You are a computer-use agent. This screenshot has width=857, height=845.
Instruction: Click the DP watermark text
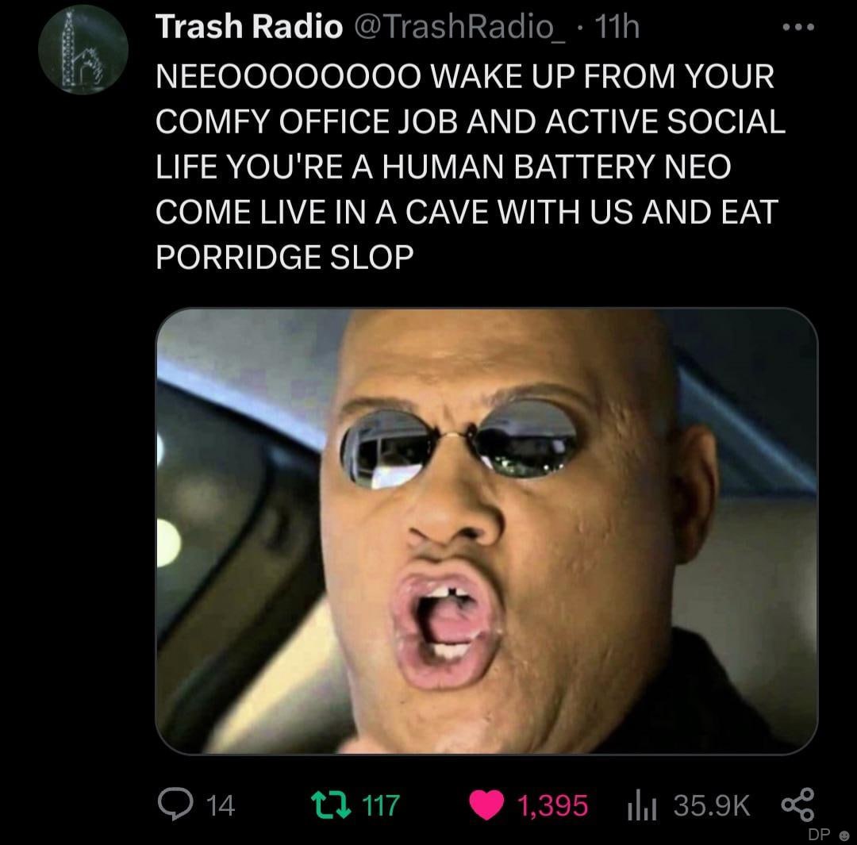[x=819, y=835]
